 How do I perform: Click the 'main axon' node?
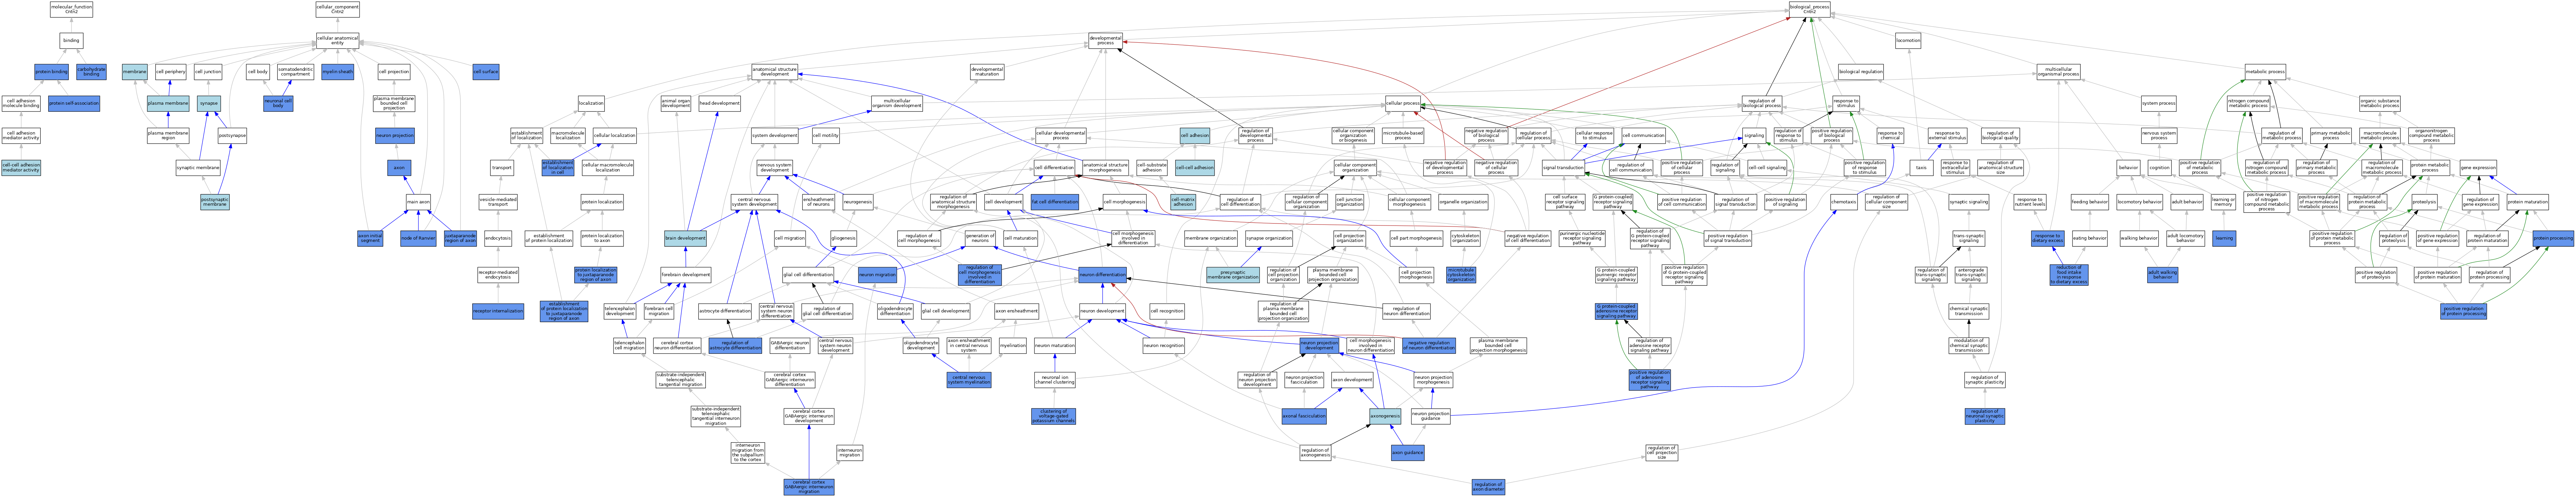(x=418, y=202)
